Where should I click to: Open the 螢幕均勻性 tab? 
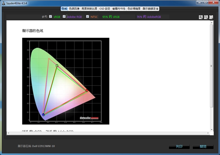(119, 8)
